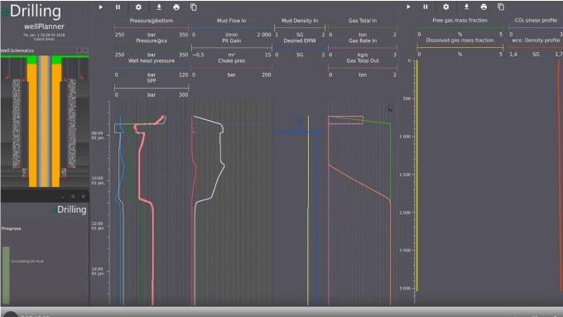Undock the Well Schematics panel
The height and width of the screenshot is (317, 563).
(x=79, y=50)
